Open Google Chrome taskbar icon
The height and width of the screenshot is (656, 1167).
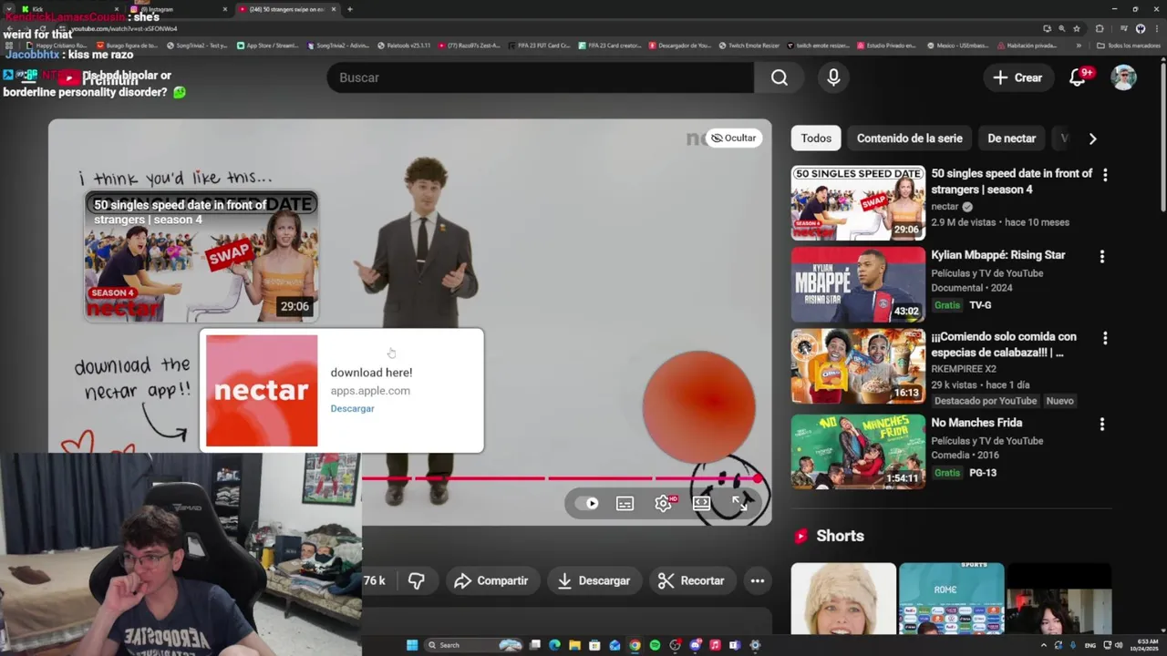635,645
